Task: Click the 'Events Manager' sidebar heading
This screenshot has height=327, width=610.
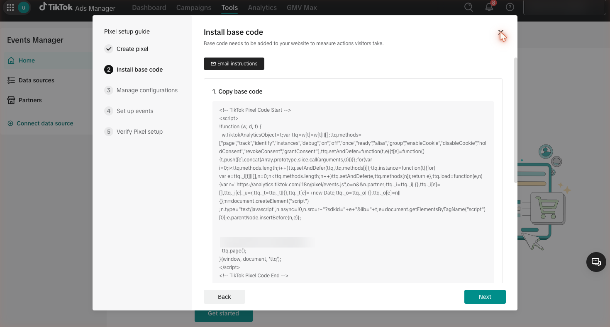Action: [x=35, y=40]
